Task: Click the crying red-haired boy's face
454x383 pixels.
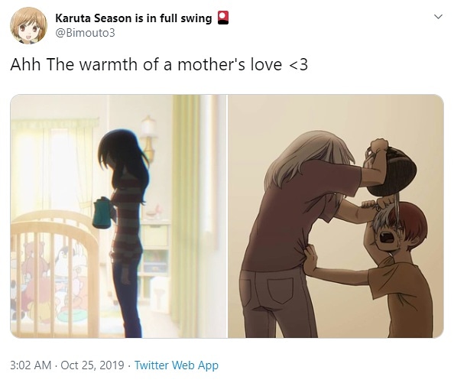Action: (x=389, y=235)
